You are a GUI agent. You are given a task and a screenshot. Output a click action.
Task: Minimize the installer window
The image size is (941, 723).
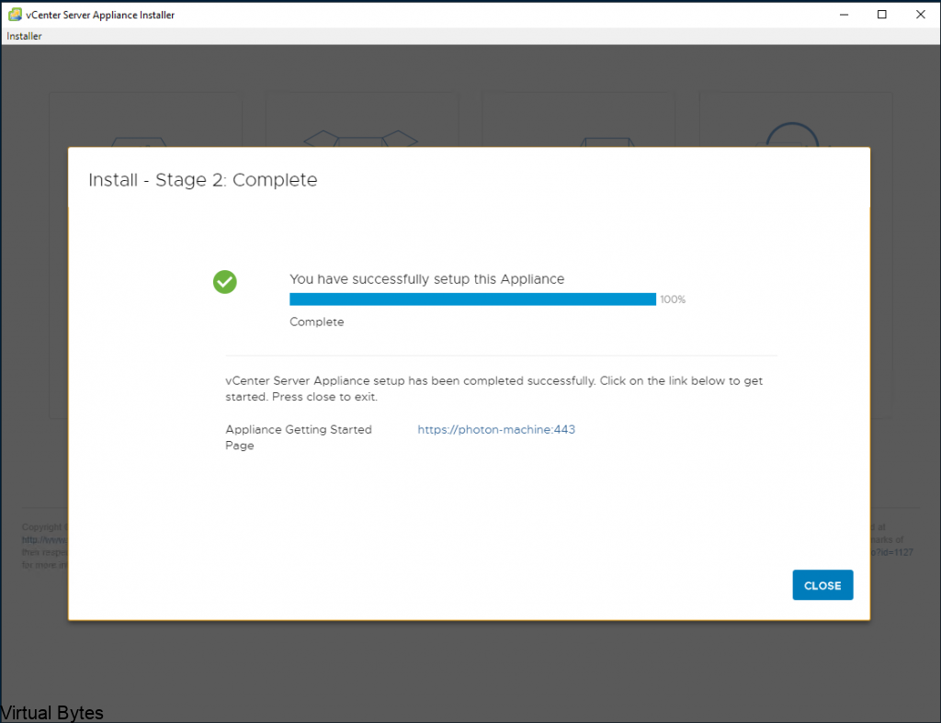click(844, 15)
